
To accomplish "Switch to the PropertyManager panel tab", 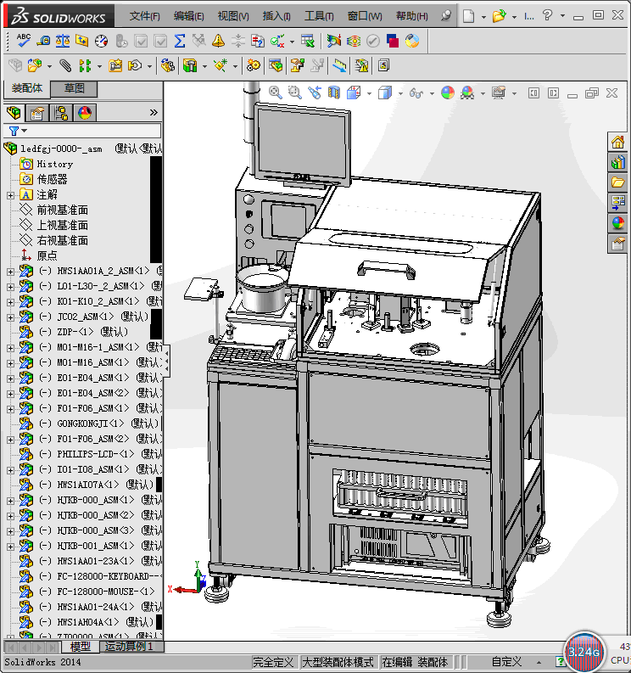I will click(36, 113).
